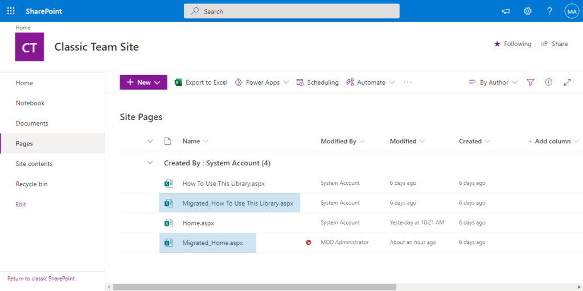Open Migrated_How To Use This Library.aspx
The image size is (583, 291).
pos(238,203)
